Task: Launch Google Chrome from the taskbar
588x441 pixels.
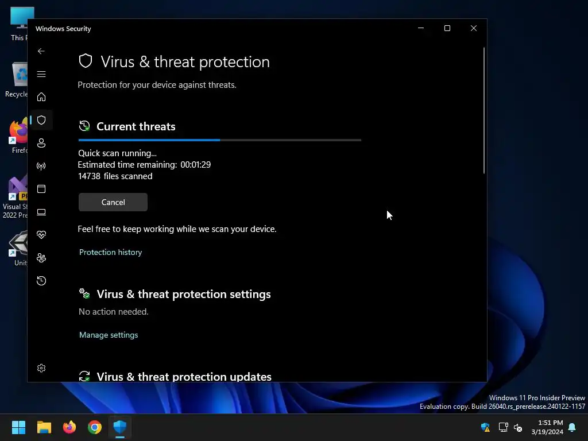Action: click(95, 427)
